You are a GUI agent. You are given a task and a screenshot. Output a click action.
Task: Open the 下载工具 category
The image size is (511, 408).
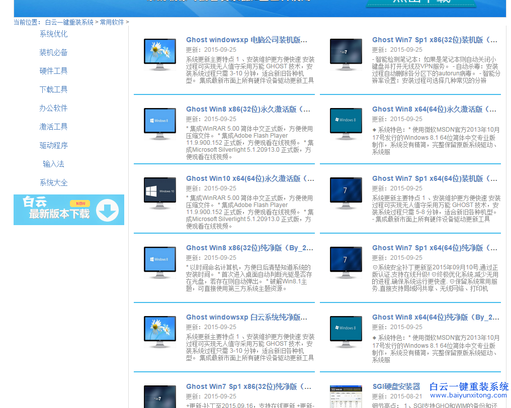point(53,89)
